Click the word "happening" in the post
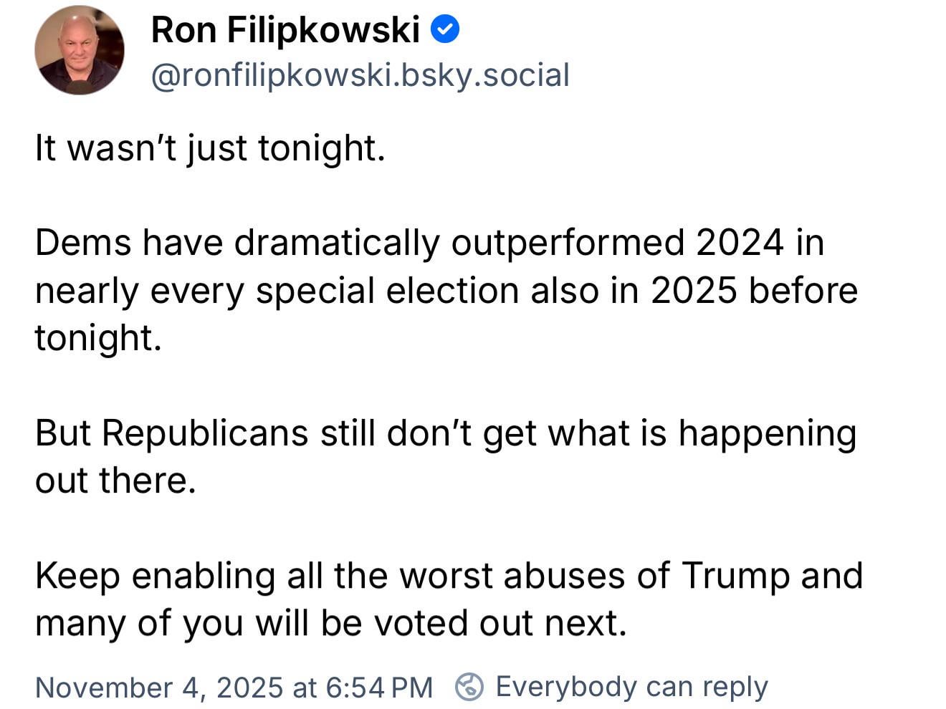 pos(767,433)
